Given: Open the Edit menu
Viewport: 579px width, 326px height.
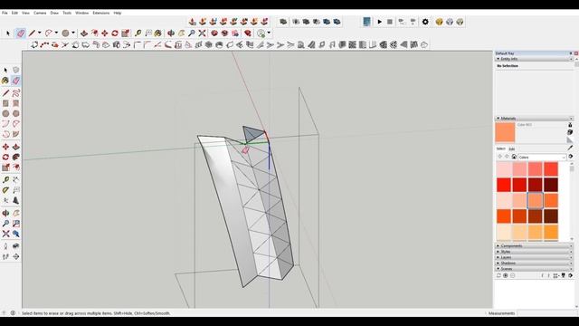Looking at the screenshot, I should tap(14, 13).
